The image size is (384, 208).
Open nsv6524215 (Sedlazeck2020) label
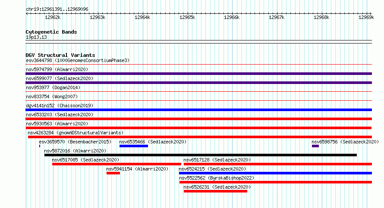[x=212, y=169]
